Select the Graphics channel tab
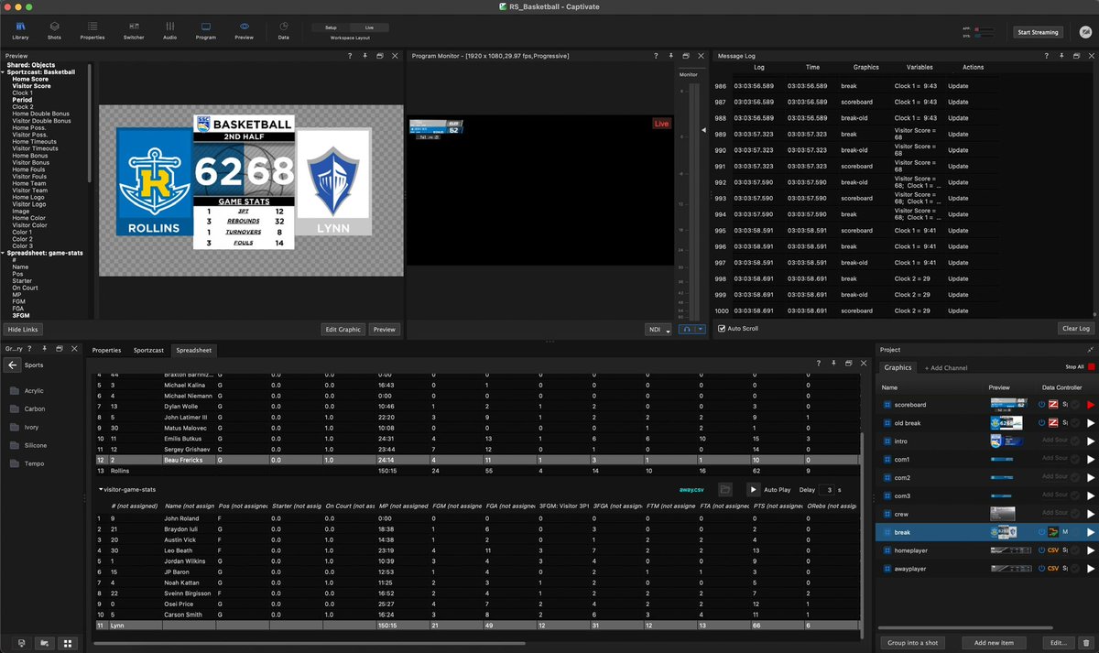 click(898, 367)
